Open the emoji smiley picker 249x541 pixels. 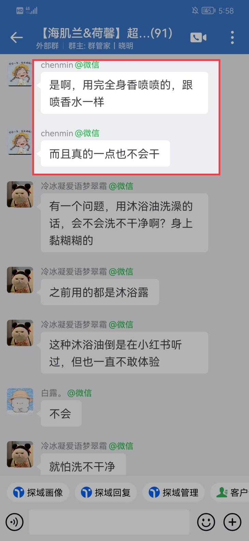tap(206, 522)
